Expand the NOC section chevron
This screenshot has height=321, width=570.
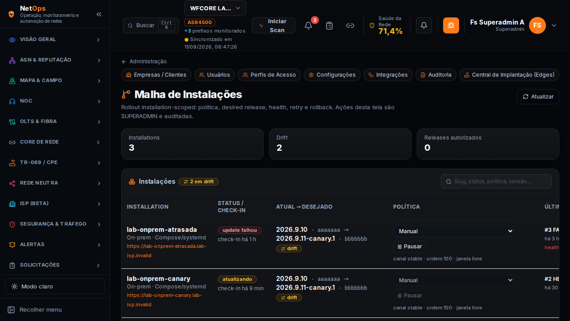pos(99,101)
